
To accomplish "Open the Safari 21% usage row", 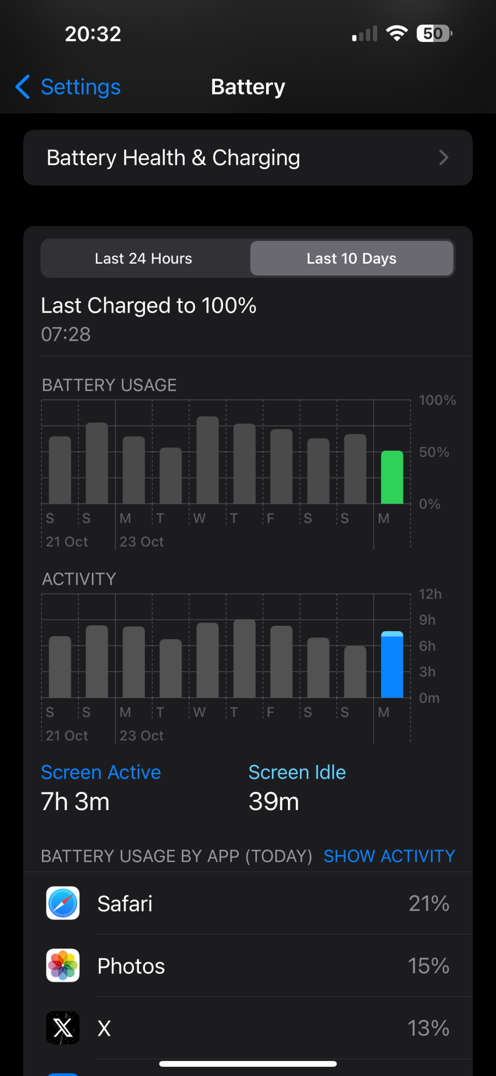I will tap(248, 903).
